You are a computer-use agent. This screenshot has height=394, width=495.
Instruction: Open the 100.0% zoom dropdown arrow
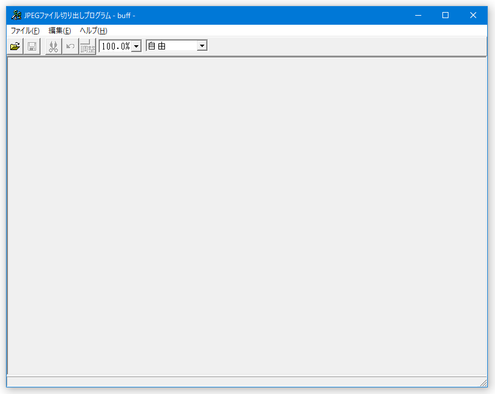pos(136,46)
